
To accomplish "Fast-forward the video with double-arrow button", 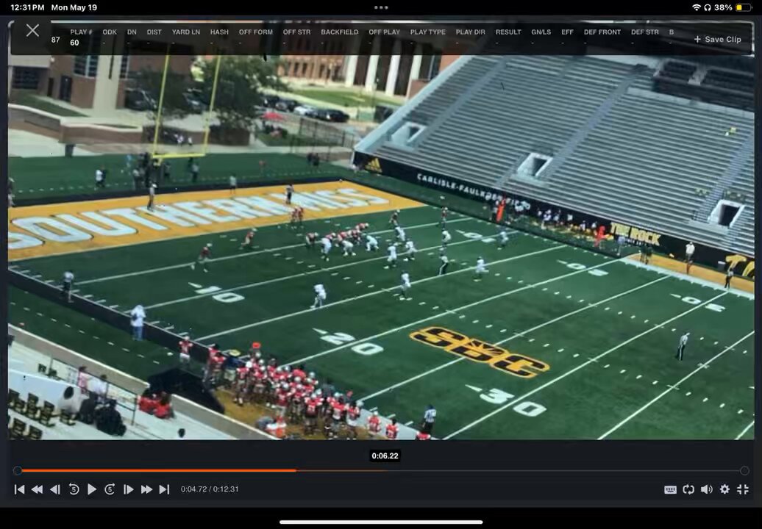I will click(x=147, y=489).
